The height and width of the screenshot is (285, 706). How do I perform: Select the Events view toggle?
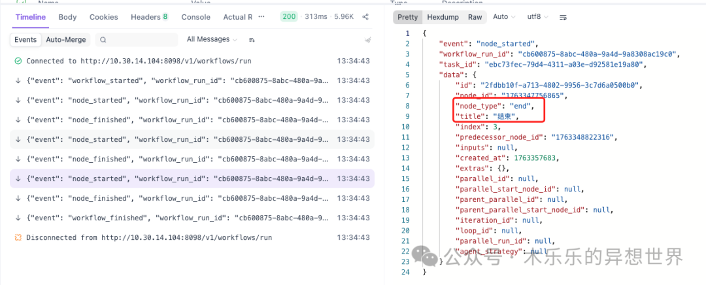[x=25, y=40]
